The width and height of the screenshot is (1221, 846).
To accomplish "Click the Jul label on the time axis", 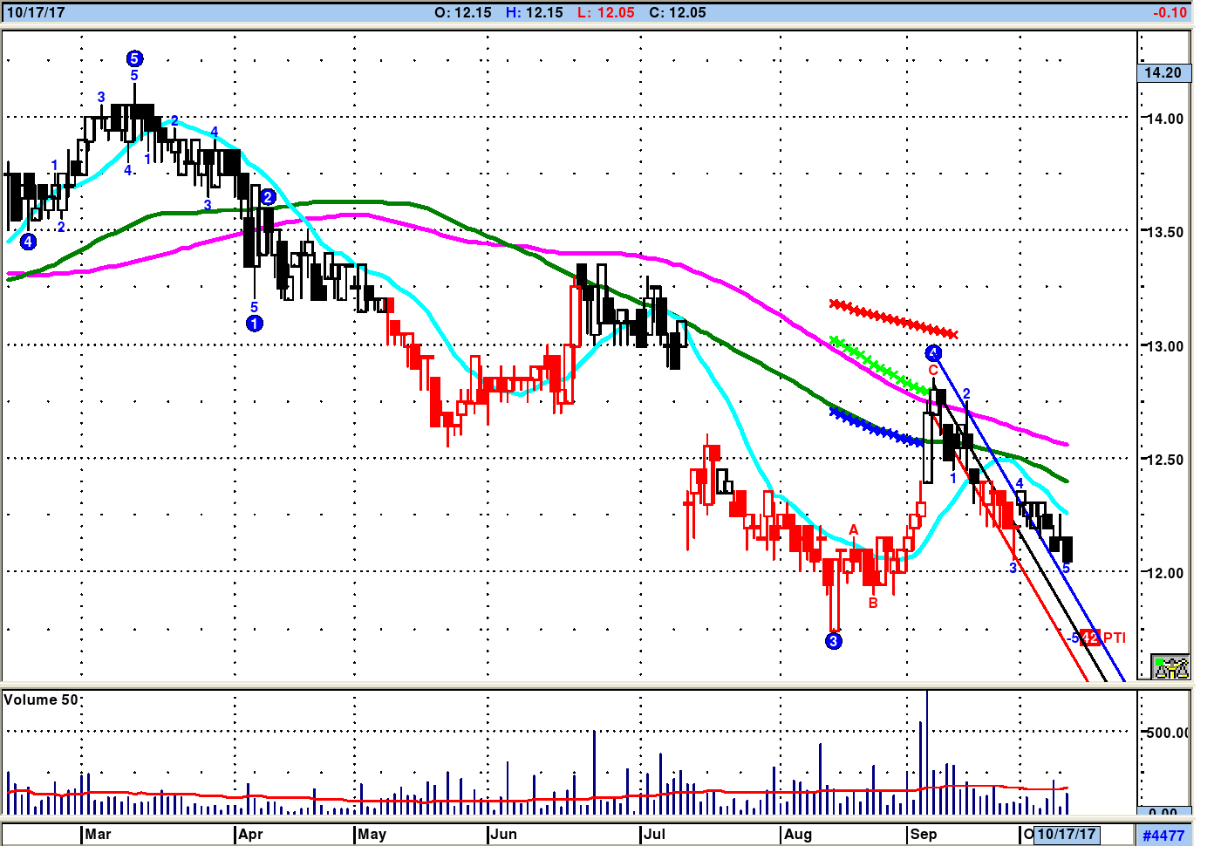I will click(654, 834).
